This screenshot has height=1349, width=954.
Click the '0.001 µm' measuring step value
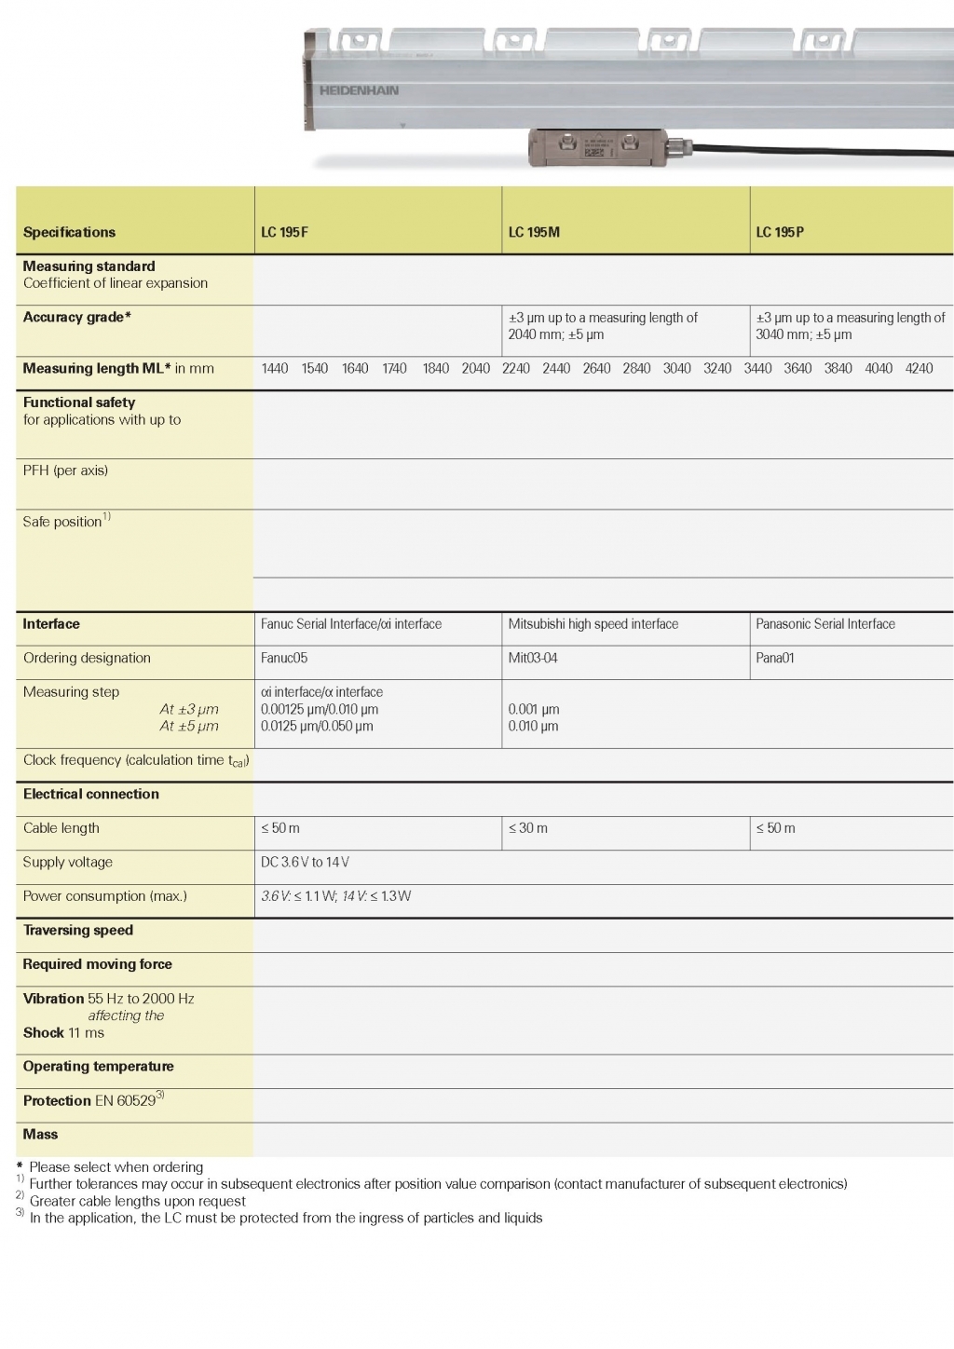pyautogui.click(x=534, y=709)
